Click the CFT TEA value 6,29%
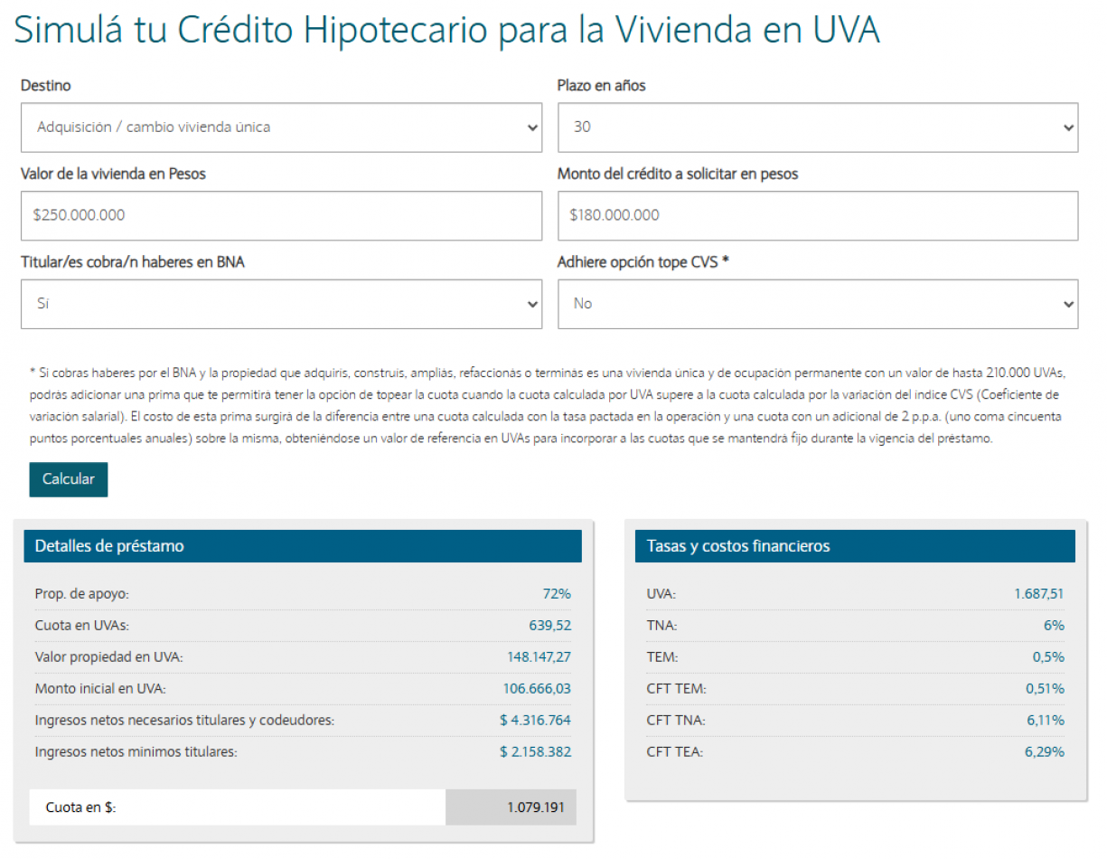 pos(1044,752)
